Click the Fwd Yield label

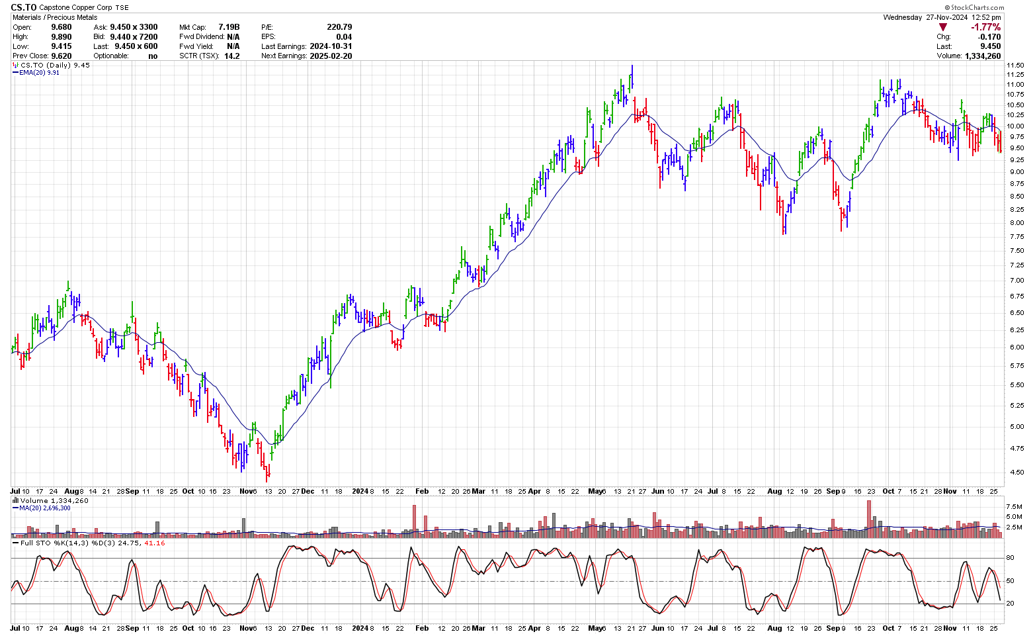195,46
